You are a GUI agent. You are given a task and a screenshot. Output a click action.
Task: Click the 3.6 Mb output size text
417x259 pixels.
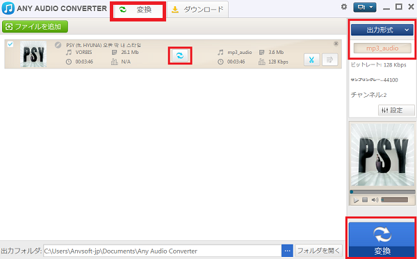[276, 53]
